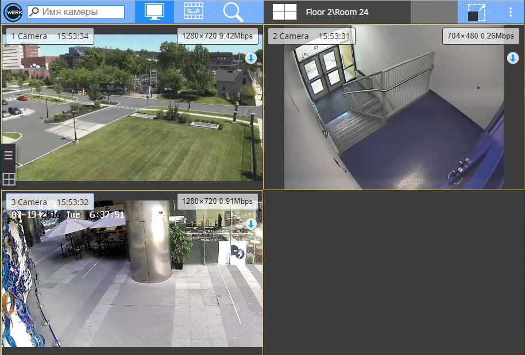The width and height of the screenshot is (525, 355).
Task: Click Camera 3 blue download arrow
Action: [251, 223]
